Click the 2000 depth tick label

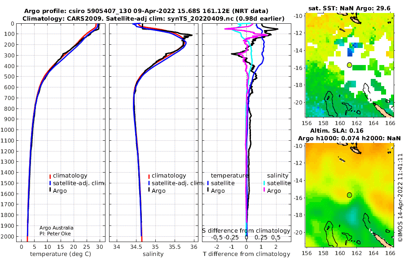click(7, 236)
